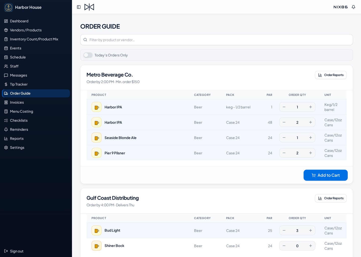Click the Harbor House anchor logo
Screen dimensions: 361x257
tap(9, 7)
